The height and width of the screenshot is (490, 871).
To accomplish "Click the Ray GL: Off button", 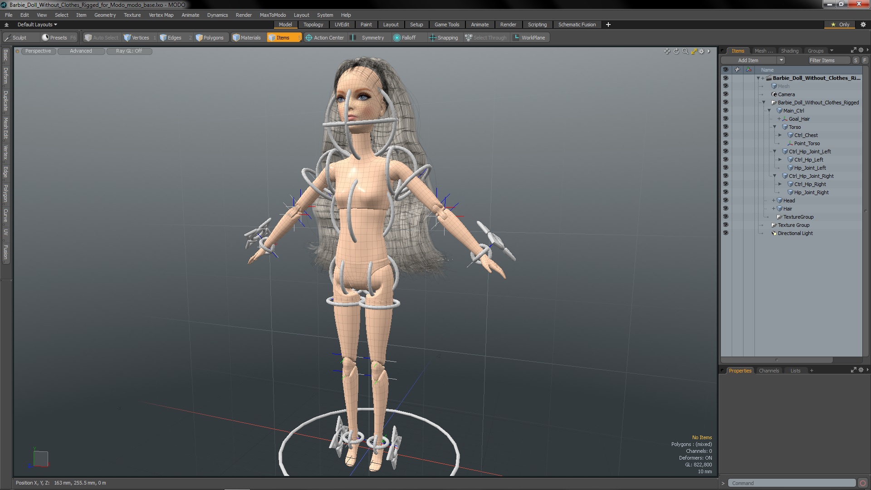I will 129,51.
